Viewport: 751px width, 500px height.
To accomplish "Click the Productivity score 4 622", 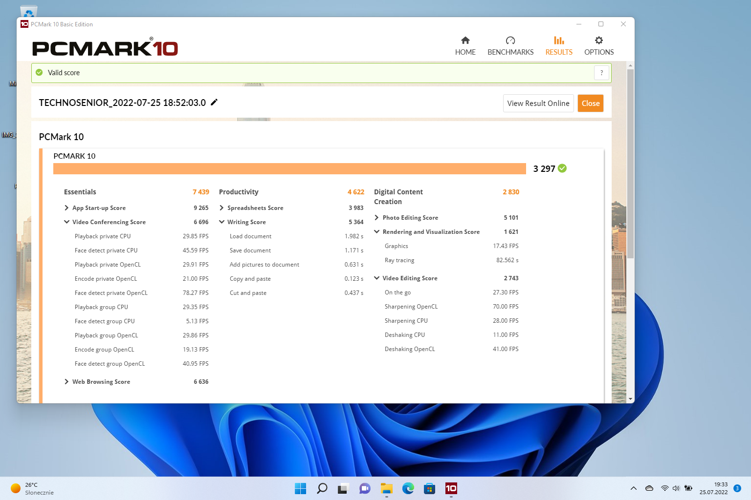I will 356,192.
